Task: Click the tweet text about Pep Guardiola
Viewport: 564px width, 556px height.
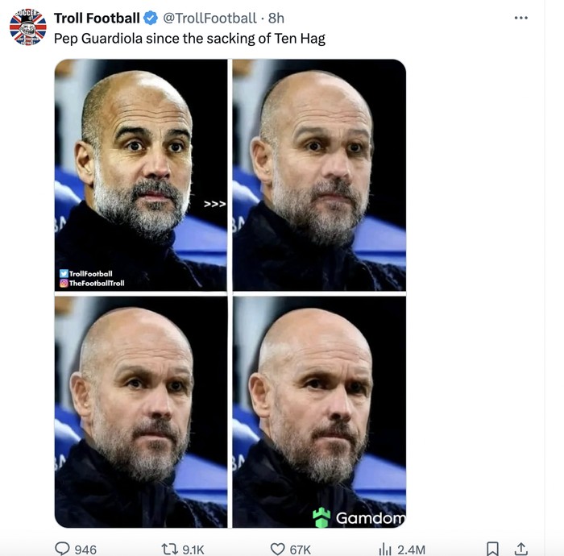Action: pyautogui.click(x=189, y=38)
